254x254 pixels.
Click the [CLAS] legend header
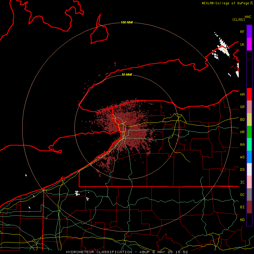(x=238, y=19)
